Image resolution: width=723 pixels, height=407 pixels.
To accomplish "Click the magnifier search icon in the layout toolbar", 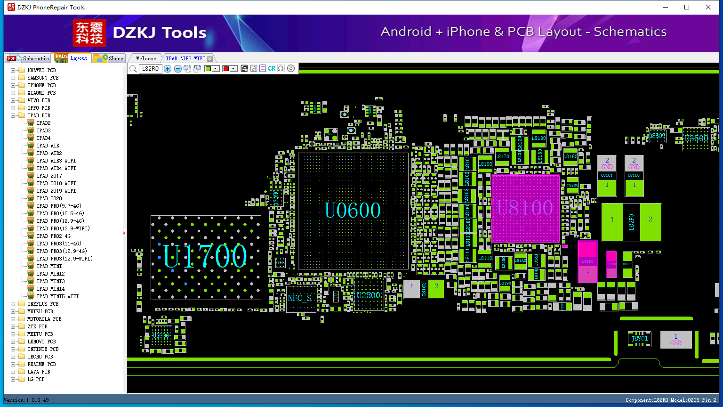I will (x=133, y=69).
